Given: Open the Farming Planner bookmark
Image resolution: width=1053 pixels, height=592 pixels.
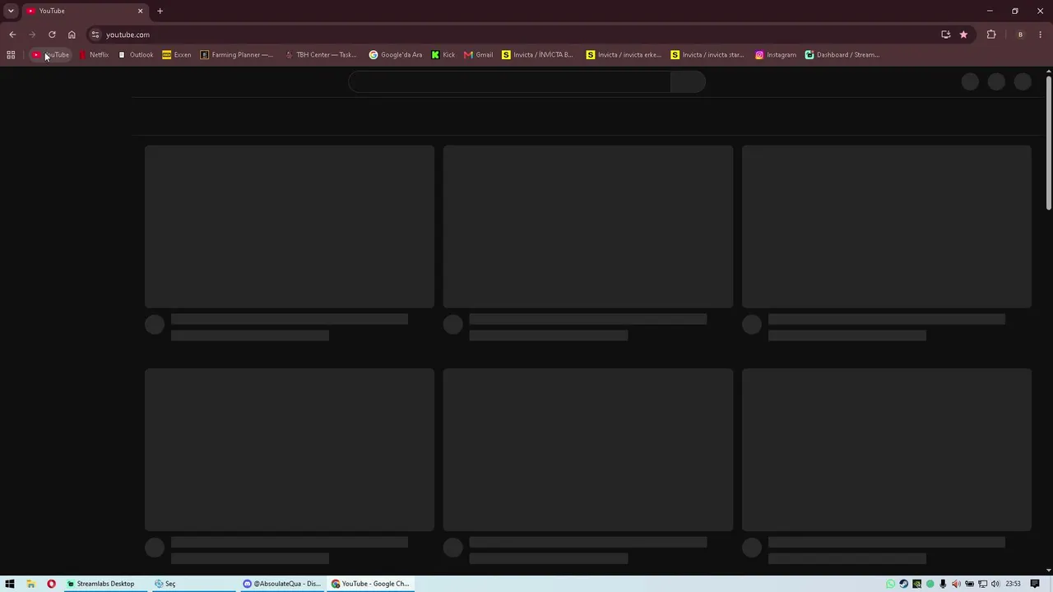Looking at the screenshot, I should tap(236, 55).
